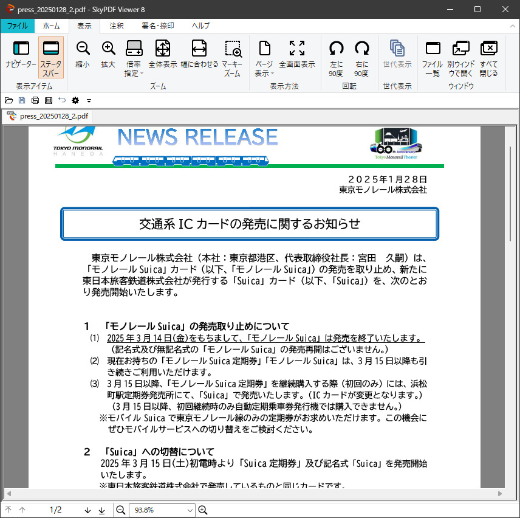
Task: Open the file list (ファイル一覧) window
Action: (x=433, y=58)
